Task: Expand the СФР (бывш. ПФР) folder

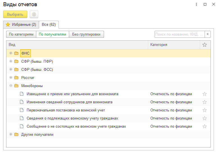Action: tap(11, 61)
